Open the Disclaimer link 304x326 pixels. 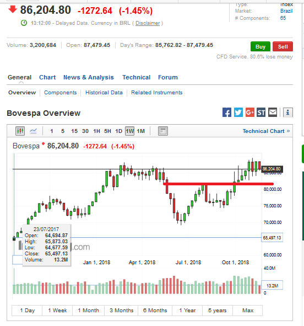[x=148, y=23]
